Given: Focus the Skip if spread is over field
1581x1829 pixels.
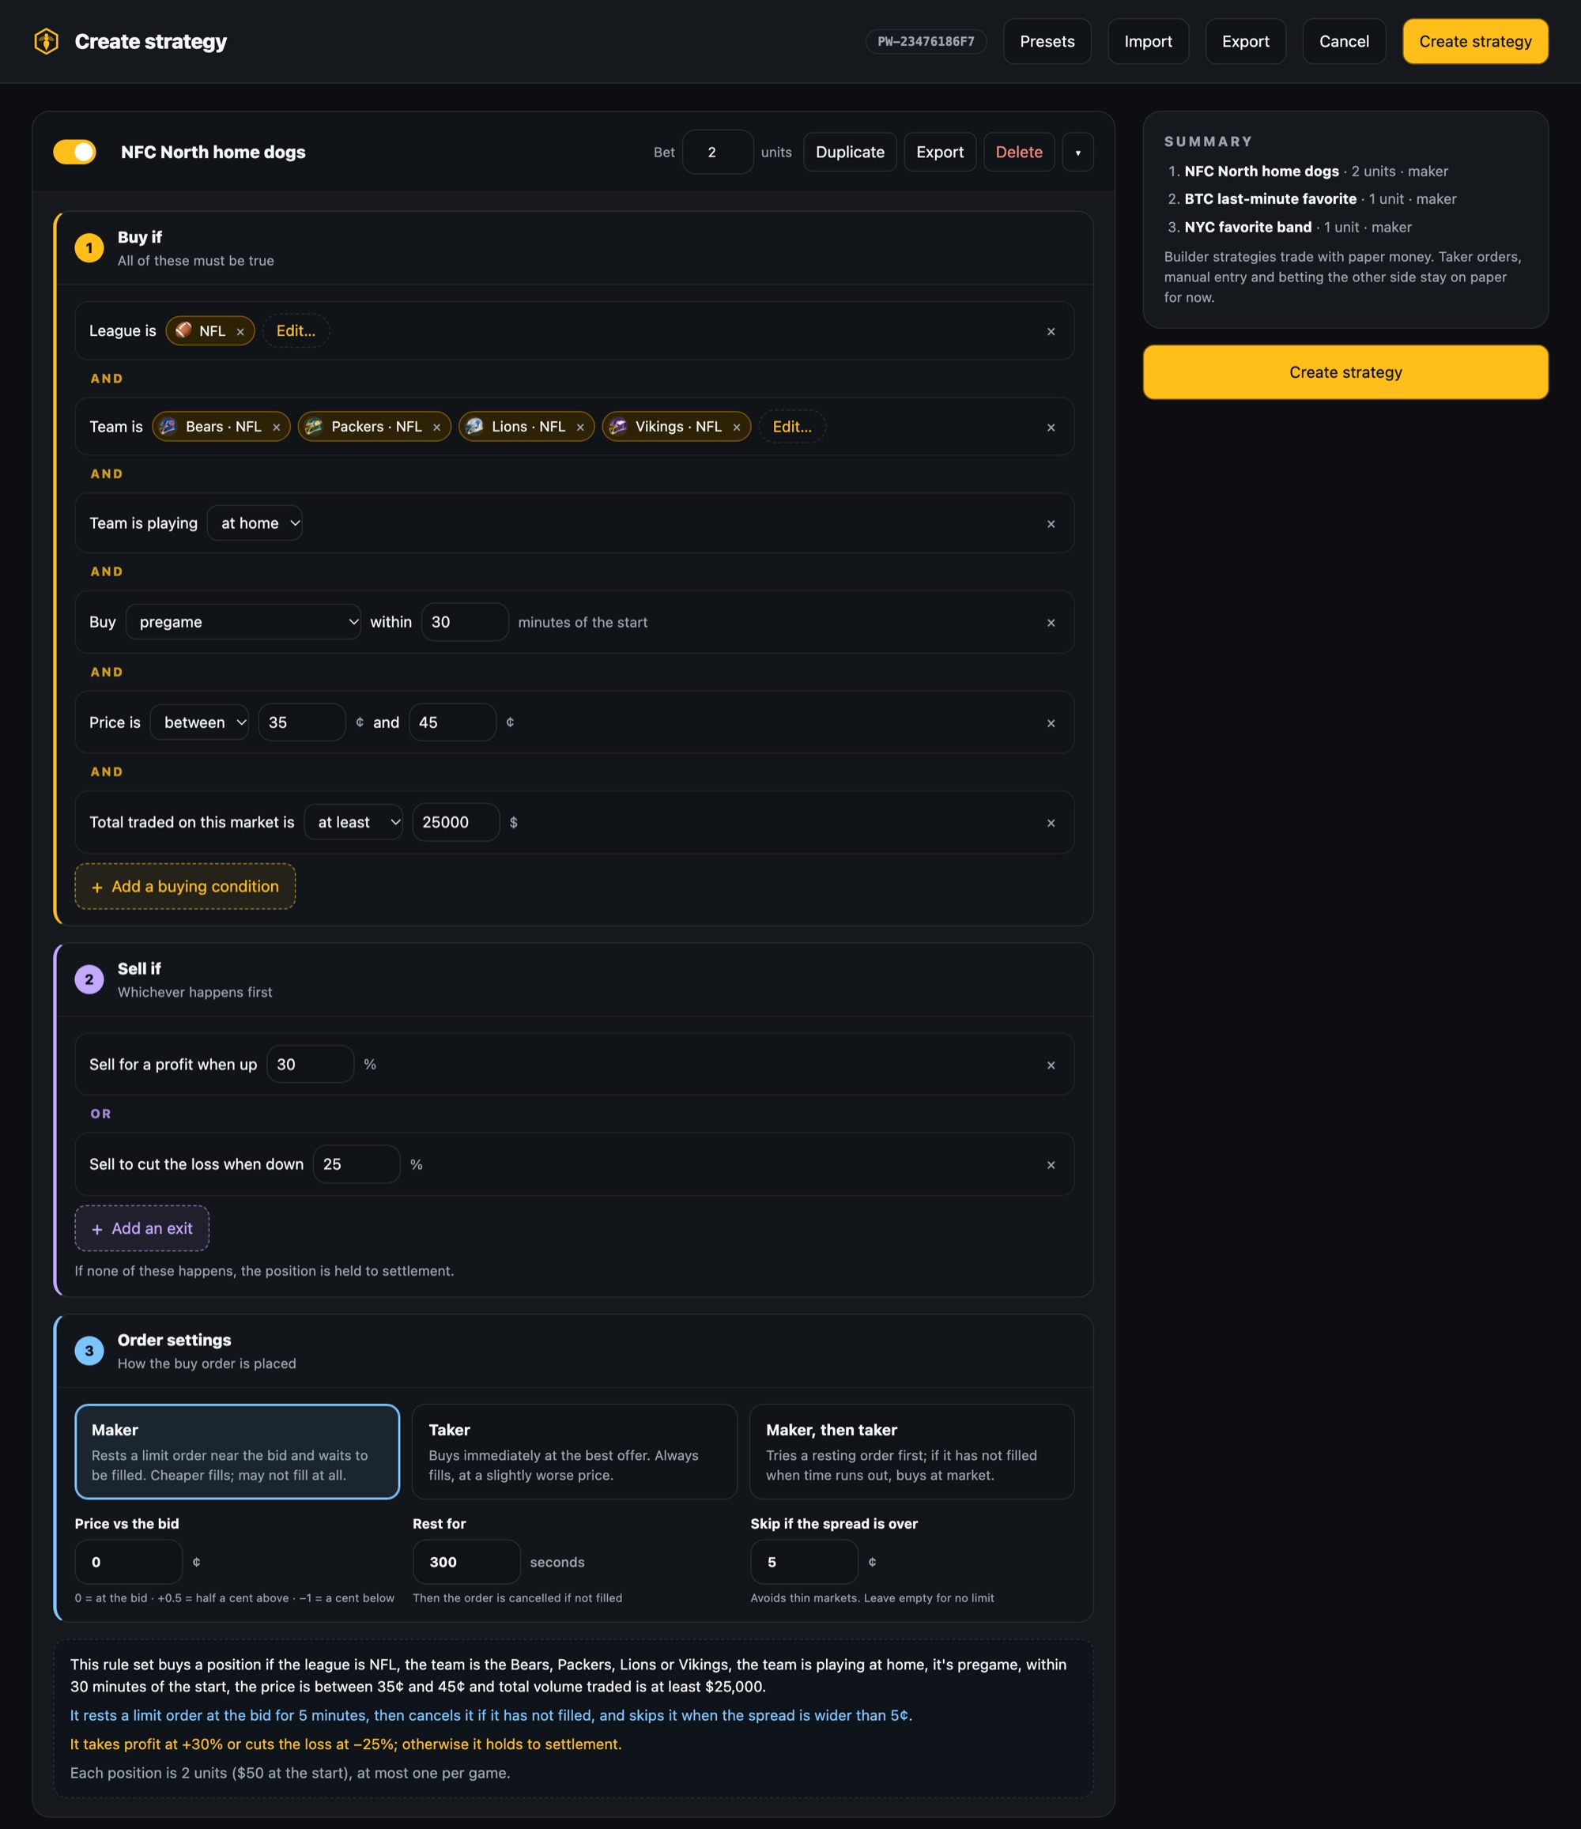Looking at the screenshot, I should point(804,1562).
